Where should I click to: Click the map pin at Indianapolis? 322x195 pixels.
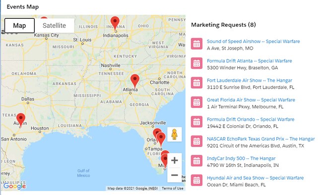point(115,23)
